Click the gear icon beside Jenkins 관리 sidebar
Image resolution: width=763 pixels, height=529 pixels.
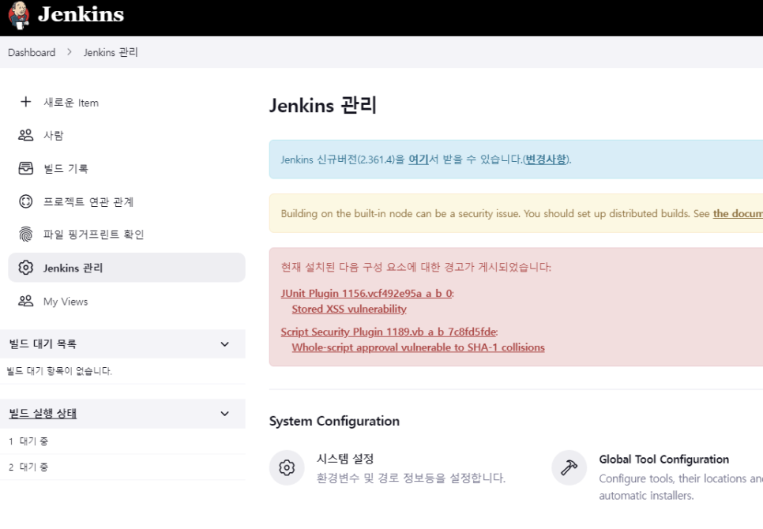coord(26,268)
